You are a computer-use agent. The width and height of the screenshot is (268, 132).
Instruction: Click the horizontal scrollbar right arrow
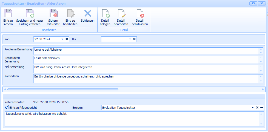(263, 89)
